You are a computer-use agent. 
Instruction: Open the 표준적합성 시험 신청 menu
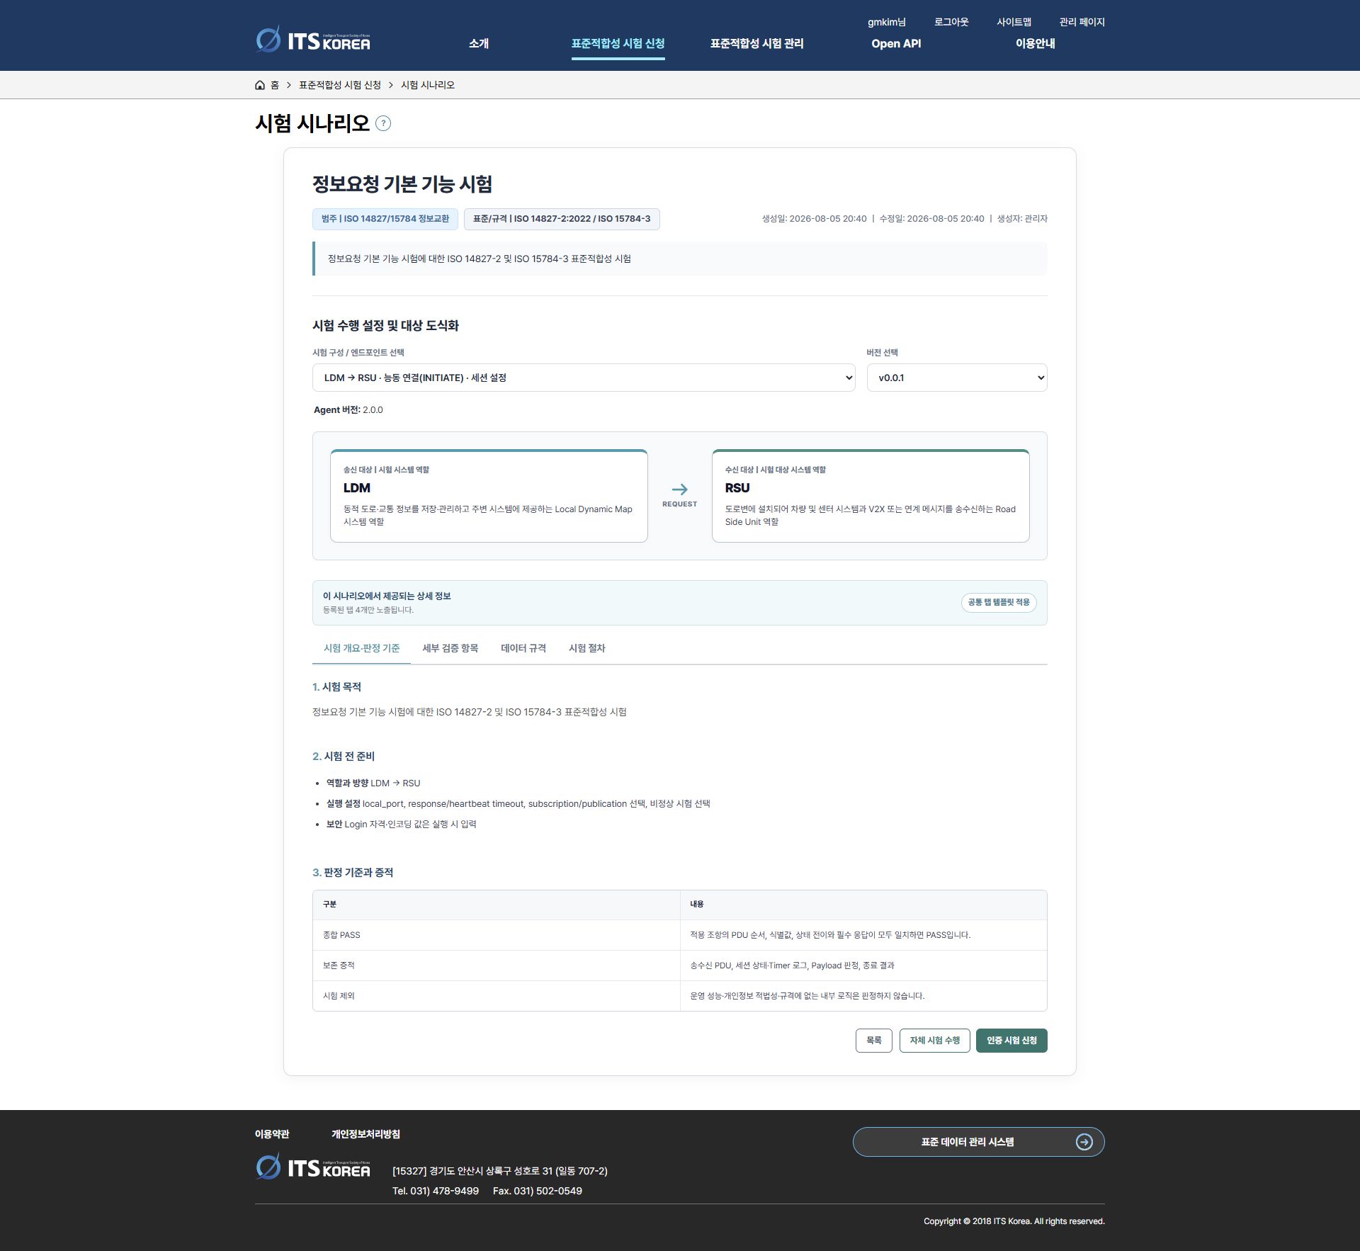pos(618,43)
